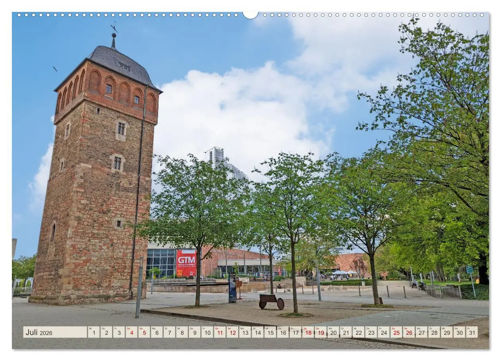Image resolution: width=501 pixels, height=361 pixels.
Task: Pick the red day 12 cell
Action: click(232, 332)
